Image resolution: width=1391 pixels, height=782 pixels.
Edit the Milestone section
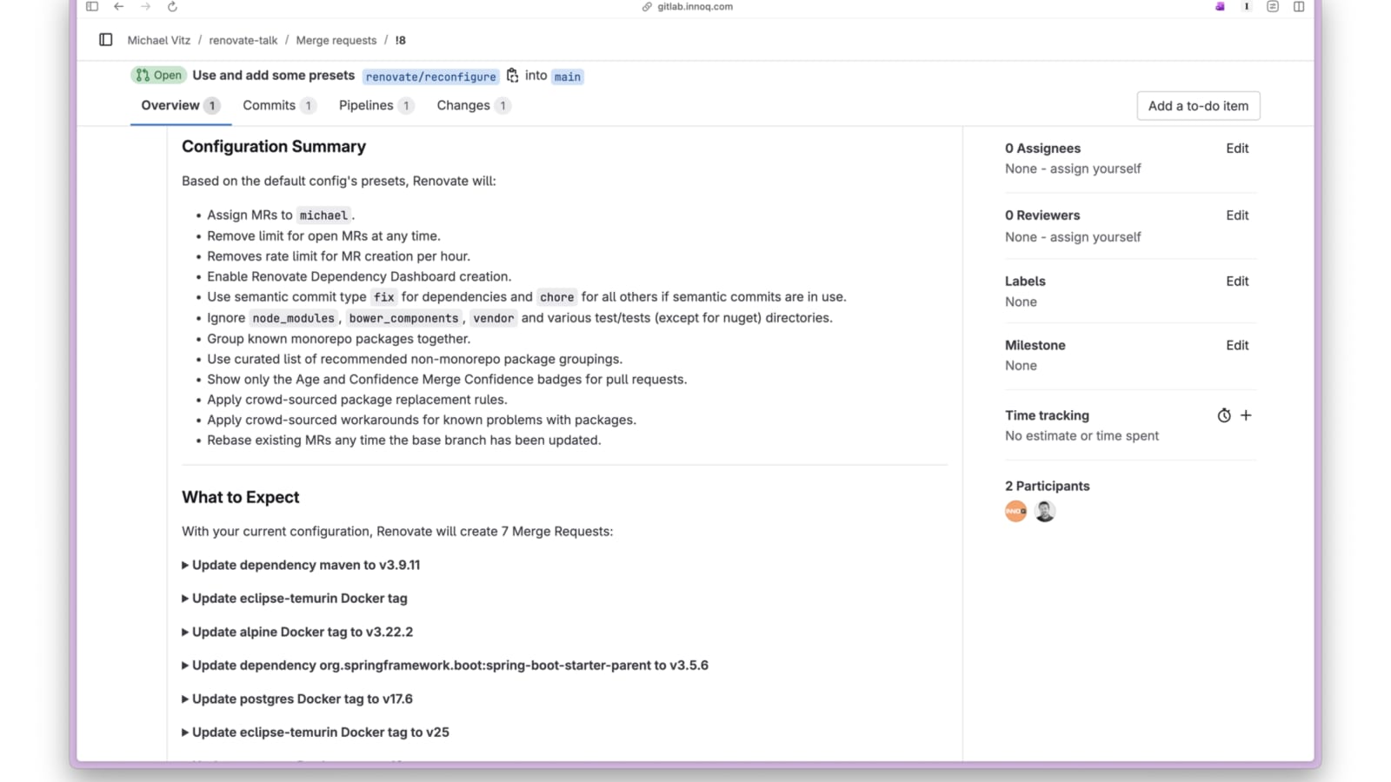1237,345
